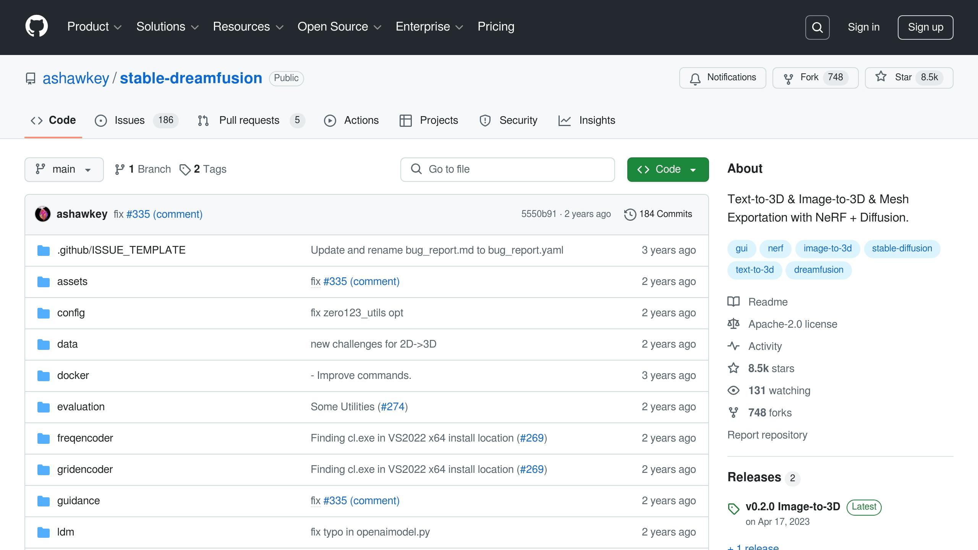Image resolution: width=978 pixels, height=550 pixels.
Task: Click the Notifications bell icon
Action: point(695,78)
